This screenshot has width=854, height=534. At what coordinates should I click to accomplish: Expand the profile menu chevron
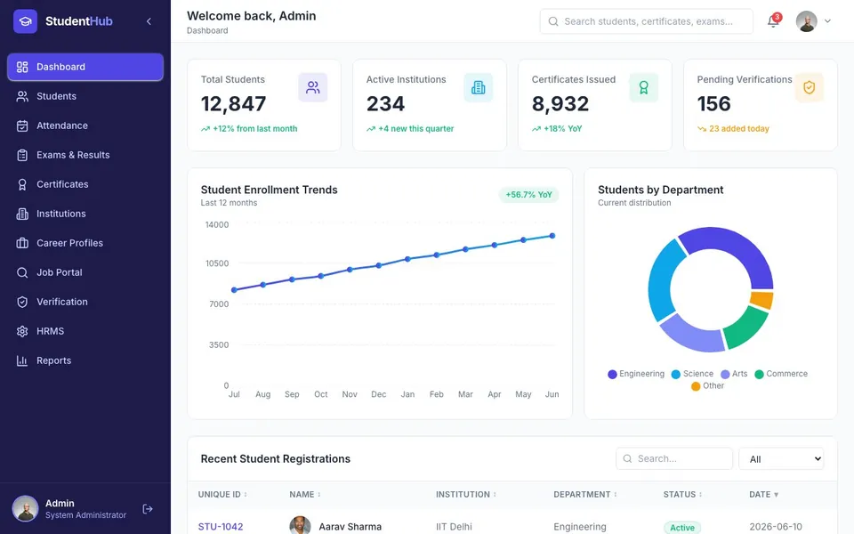[828, 21]
